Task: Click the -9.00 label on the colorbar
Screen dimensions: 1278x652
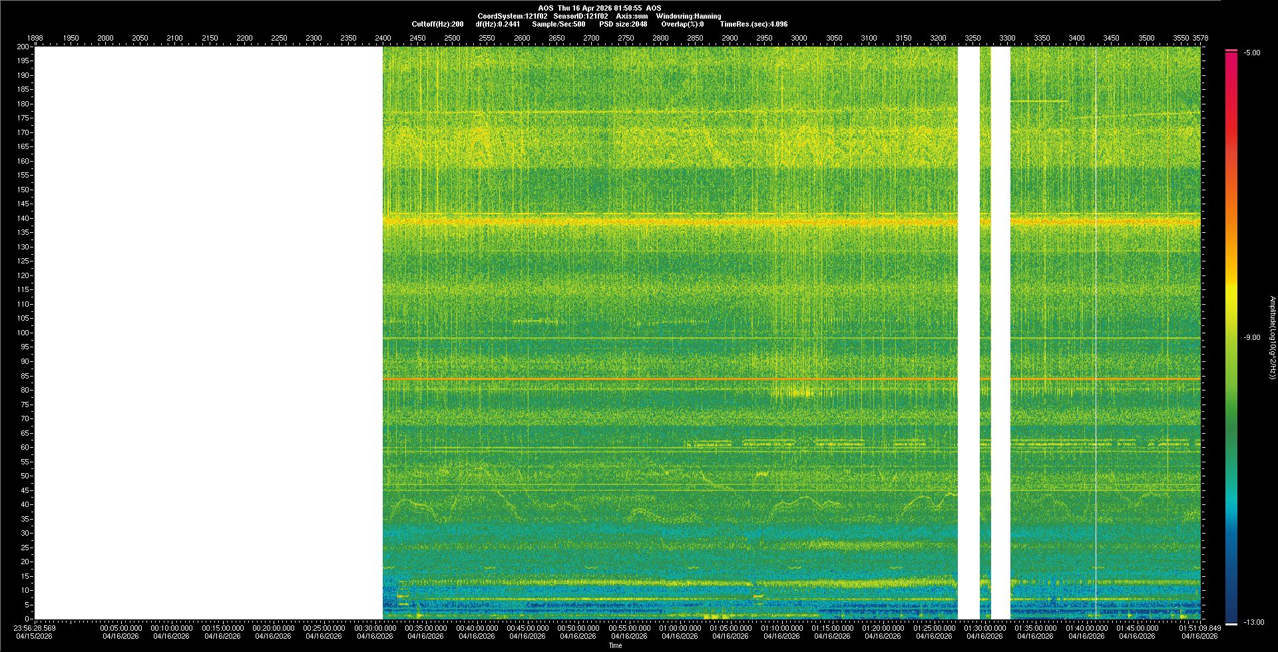Action: (1252, 337)
